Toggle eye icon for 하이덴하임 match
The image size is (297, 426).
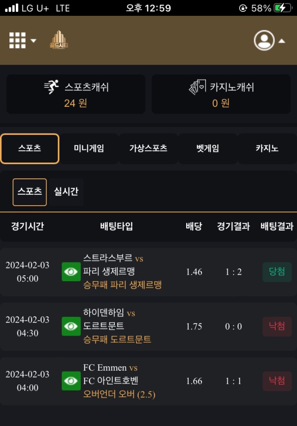71,326
